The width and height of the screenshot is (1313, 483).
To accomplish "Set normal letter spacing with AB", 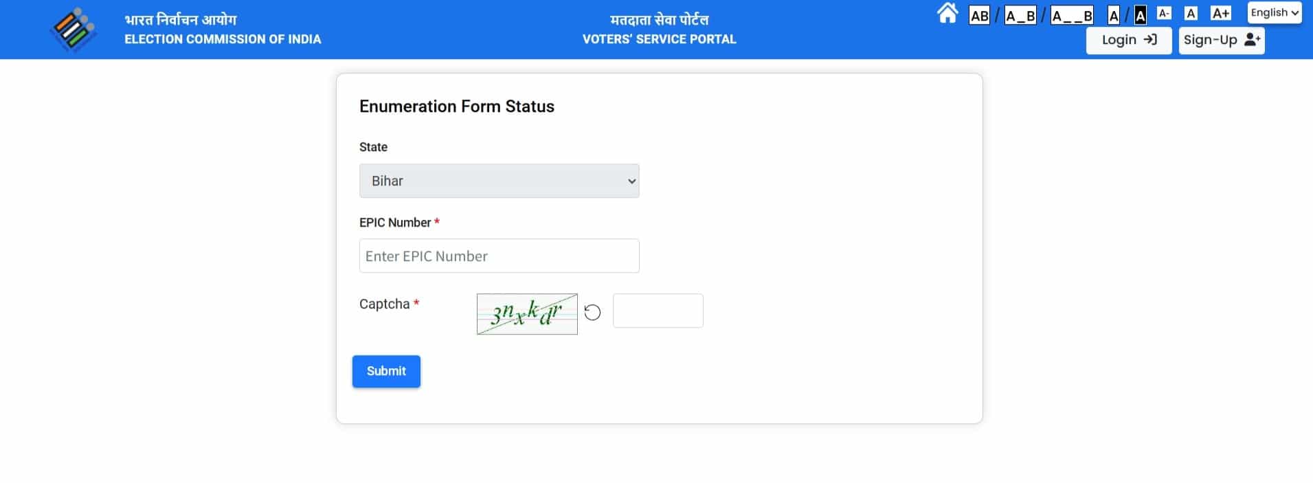I will 979,15.
